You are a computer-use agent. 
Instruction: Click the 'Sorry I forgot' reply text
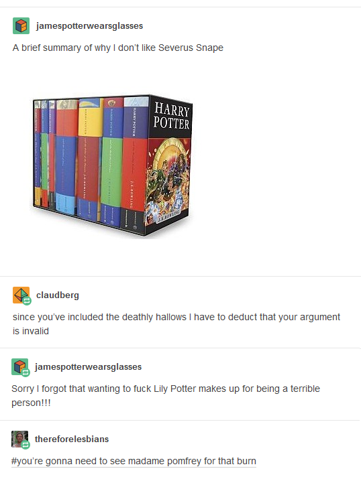(x=166, y=396)
